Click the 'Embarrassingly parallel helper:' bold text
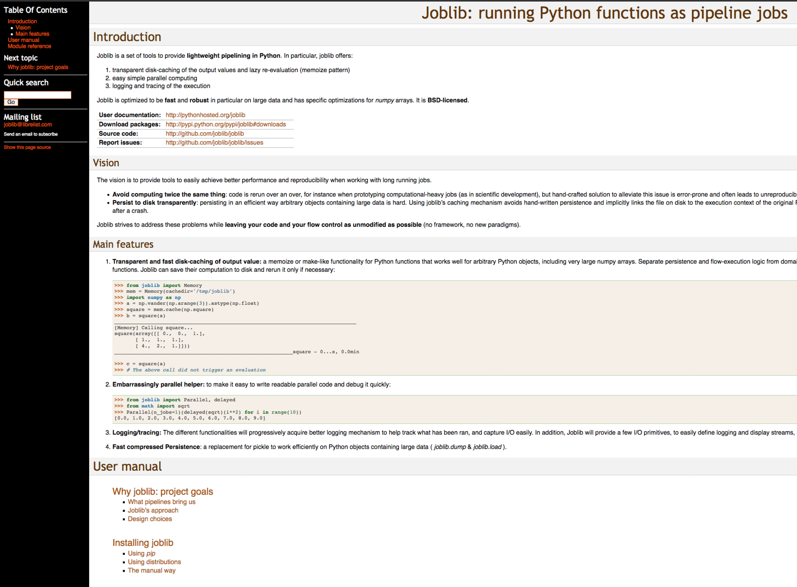The height and width of the screenshot is (587, 797). coord(158,384)
